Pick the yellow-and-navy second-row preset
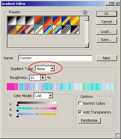This screenshot has height=139, width=121. (x=21, y=30)
